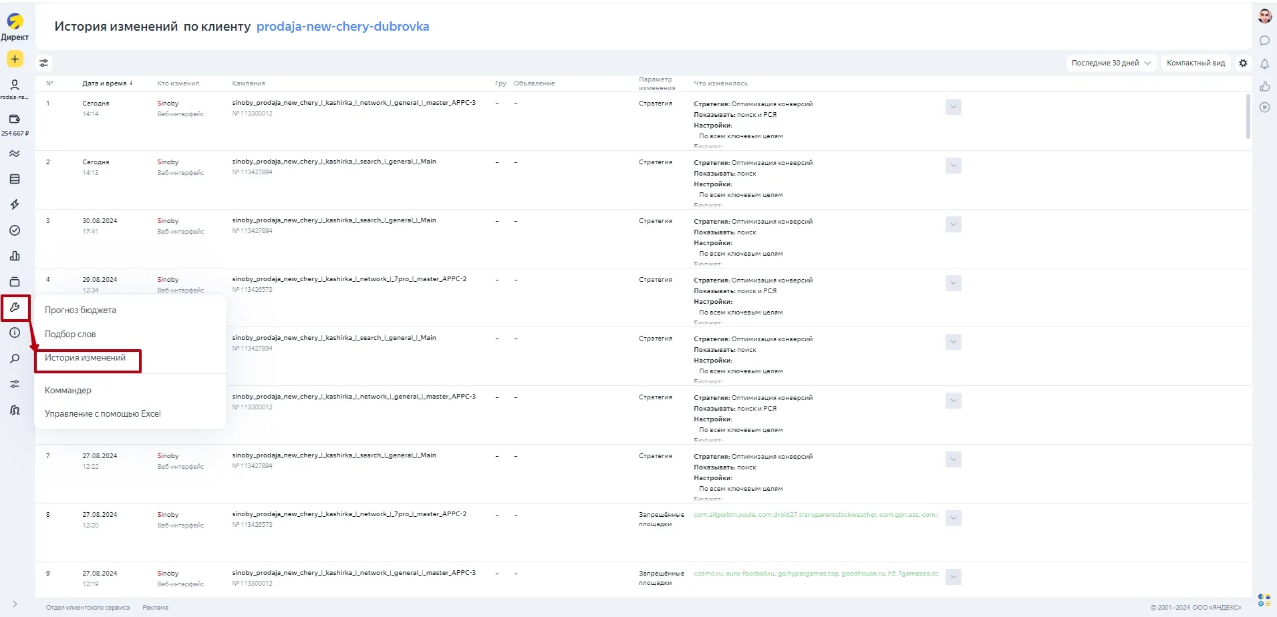Open the wallet balance icon
The height and width of the screenshot is (617, 1277).
click(15, 120)
